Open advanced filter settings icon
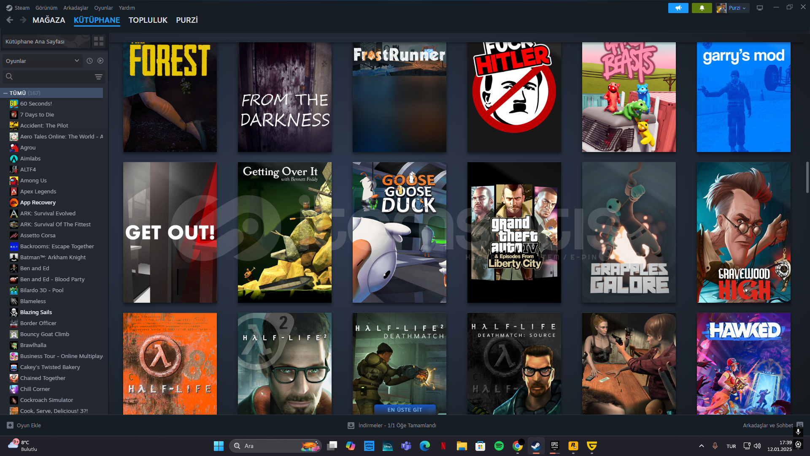Screen dimensions: 810x456 click(x=99, y=76)
